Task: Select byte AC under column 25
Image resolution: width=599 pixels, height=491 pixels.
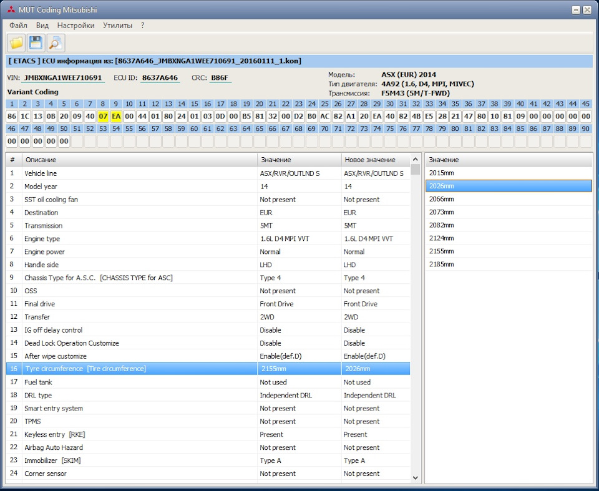Action: (324, 116)
